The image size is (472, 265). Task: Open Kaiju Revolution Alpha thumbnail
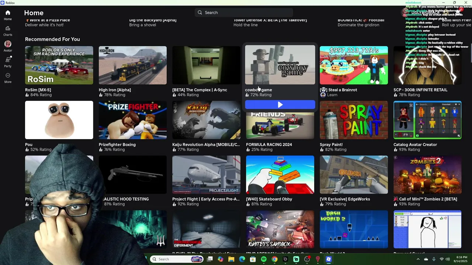click(206, 120)
